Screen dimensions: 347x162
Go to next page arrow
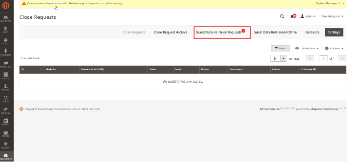tap(343, 59)
